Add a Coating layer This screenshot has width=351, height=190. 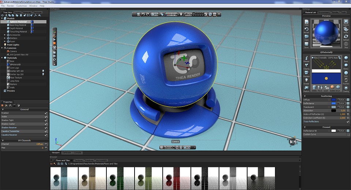click(346, 88)
